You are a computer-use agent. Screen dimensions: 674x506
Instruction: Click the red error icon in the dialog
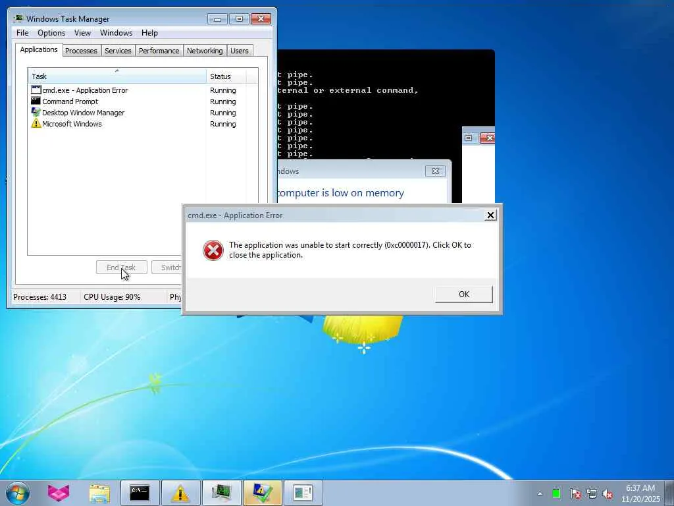213,250
